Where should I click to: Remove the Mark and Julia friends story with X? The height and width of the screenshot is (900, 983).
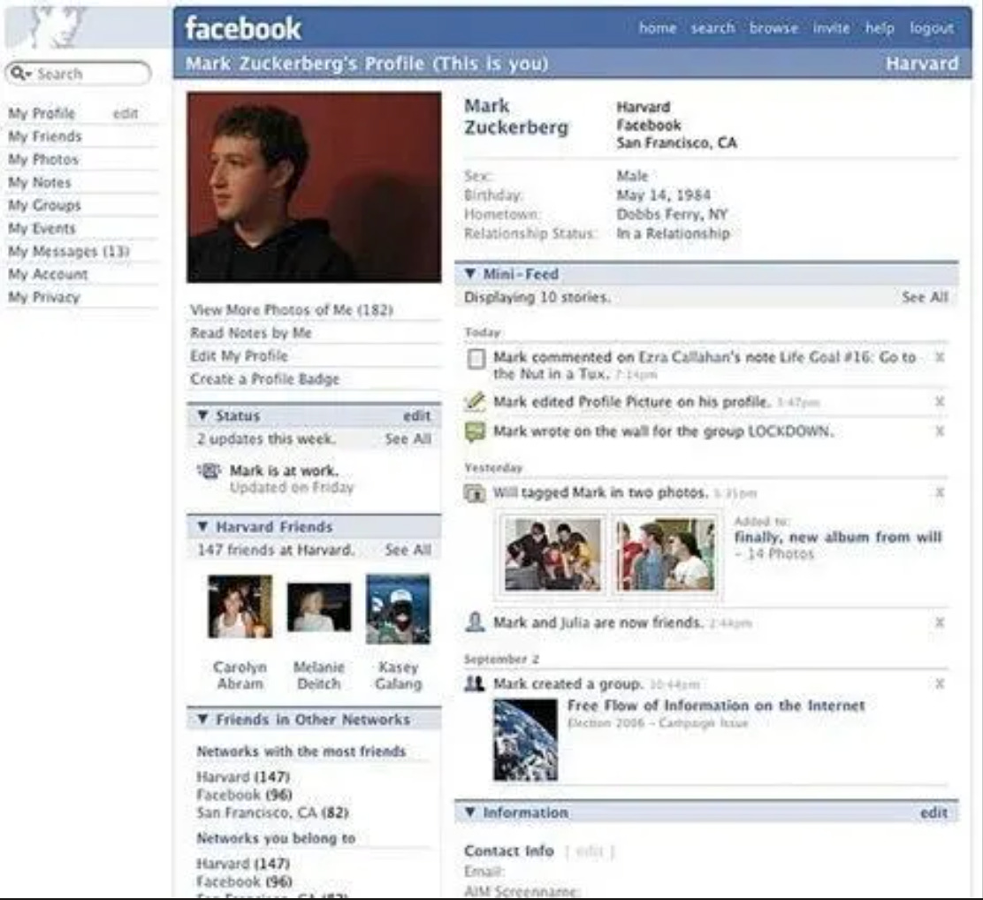tap(939, 622)
